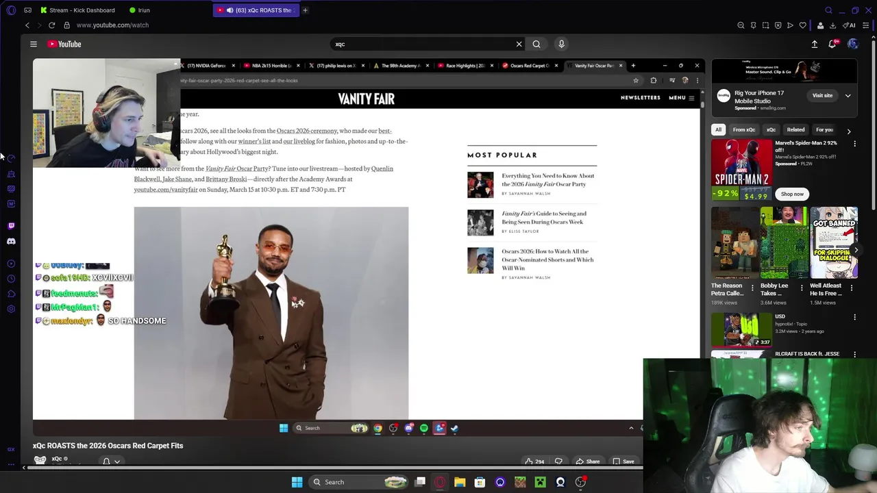Select the All filter chip
This screenshot has height=493, width=877.
tap(718, 129)
